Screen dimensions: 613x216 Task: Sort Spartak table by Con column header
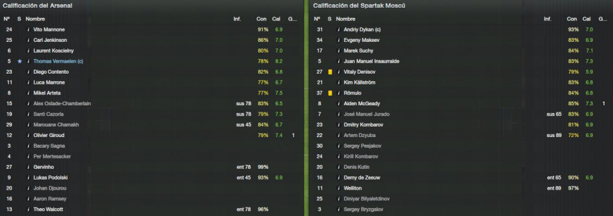(572, 19)
